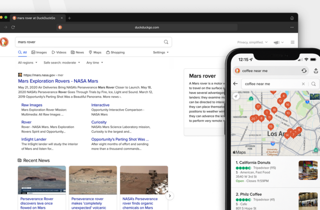Open the 'Raw Images' sitelink
Viewport: 320px width, 210px height.
pos(32,105)
